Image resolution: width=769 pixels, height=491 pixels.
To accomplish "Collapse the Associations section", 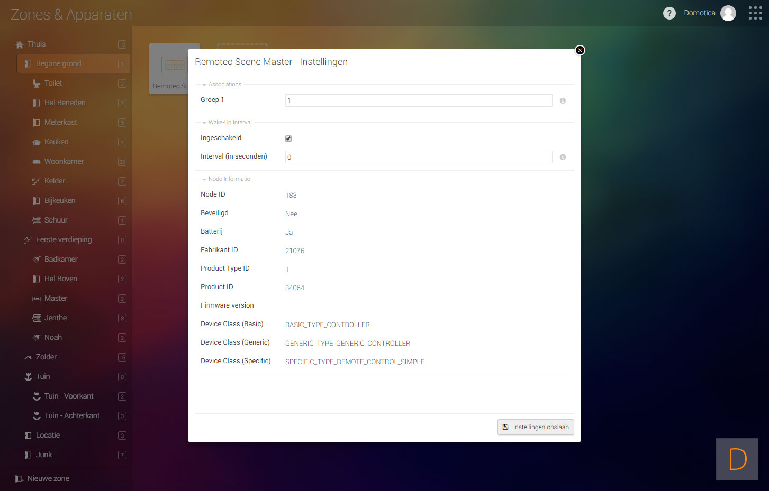I will point(204,85).
